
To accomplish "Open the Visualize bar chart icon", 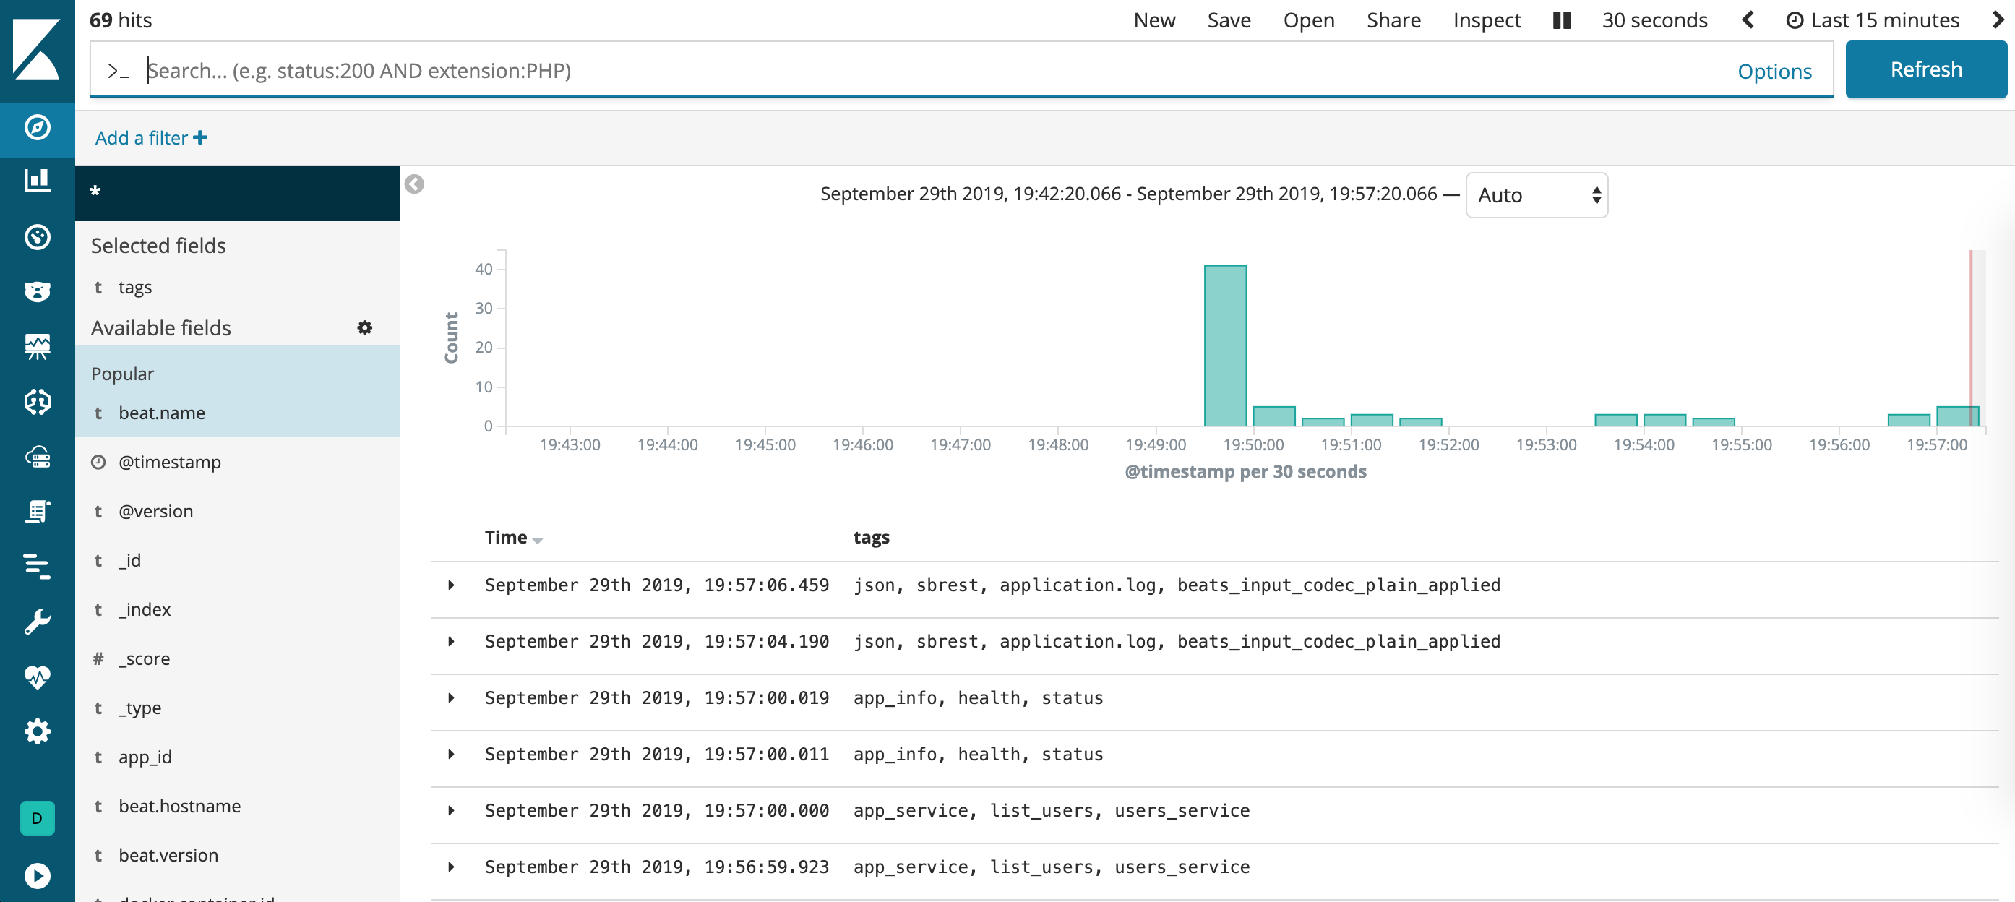I will (x=37, y=181).
